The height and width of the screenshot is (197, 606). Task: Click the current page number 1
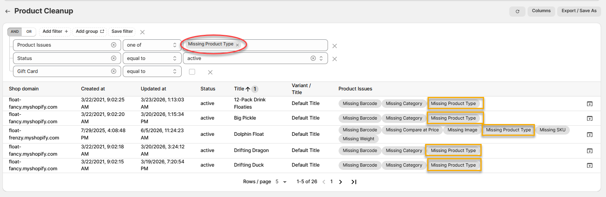click(332, 182)
